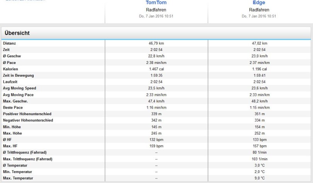Select the Kalorien row label
This screenshot has height=183, width=313.
click(x=10, y=69)
